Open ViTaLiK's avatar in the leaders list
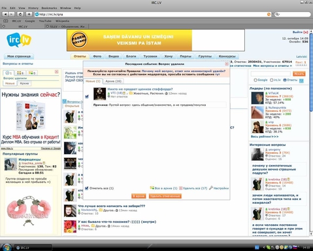 (x=257, y=98)
